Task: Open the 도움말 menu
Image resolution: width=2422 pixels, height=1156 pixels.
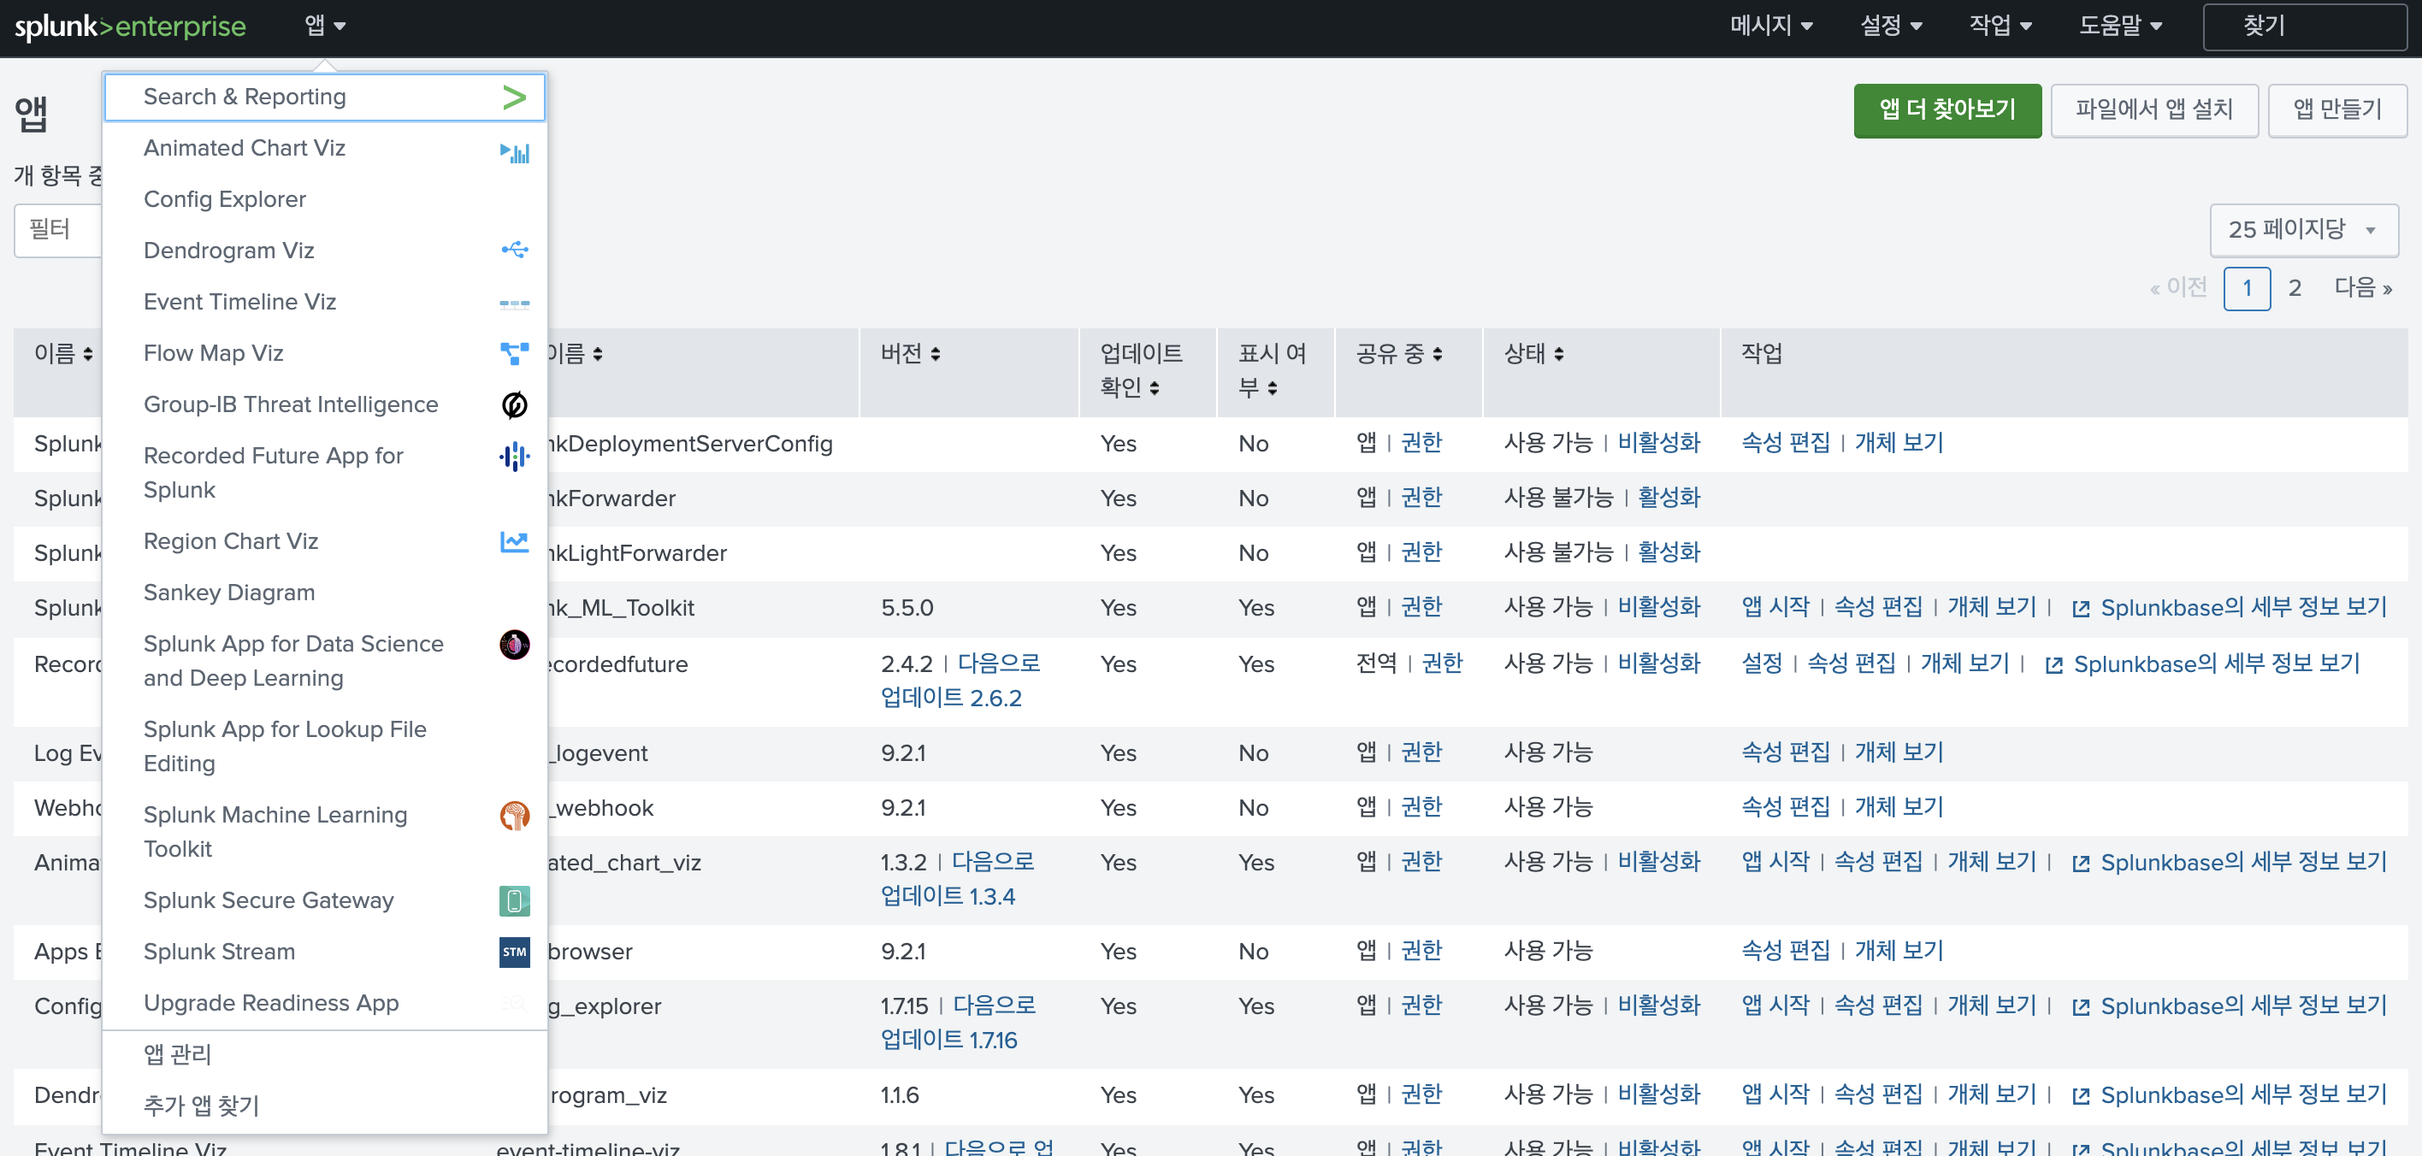Action: [x=2120, y=26]
